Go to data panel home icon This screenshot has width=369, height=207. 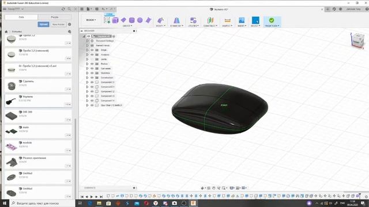point(6,32)
